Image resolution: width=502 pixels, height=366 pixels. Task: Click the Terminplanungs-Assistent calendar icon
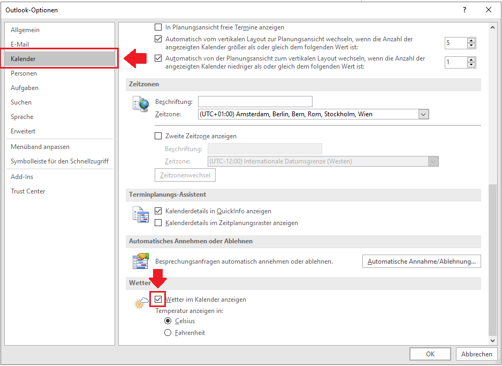click(x=141, y=214)
